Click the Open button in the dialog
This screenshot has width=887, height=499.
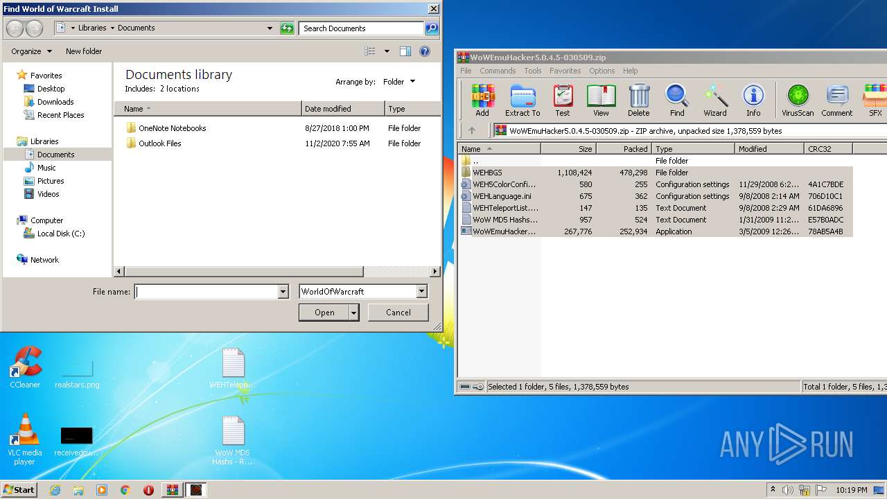click(324, 313)
